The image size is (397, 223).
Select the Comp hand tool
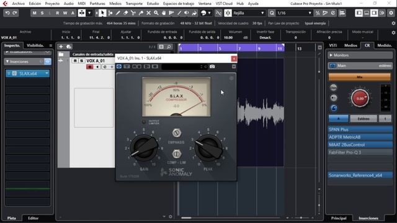(164, 13)
